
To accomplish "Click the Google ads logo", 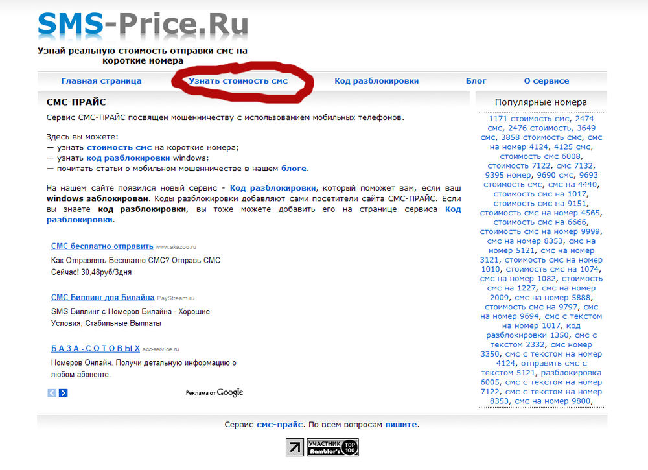I will coord(229,392).
